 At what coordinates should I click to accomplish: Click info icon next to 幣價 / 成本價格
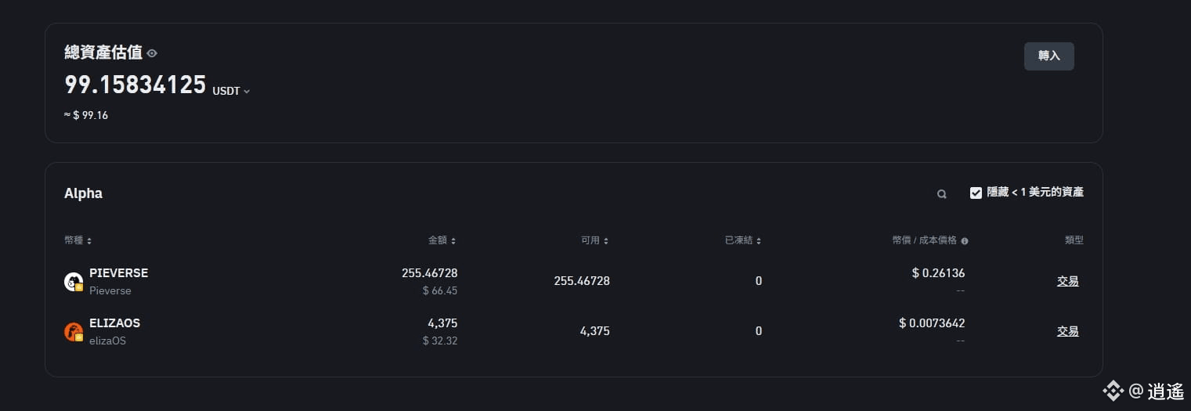965,241
